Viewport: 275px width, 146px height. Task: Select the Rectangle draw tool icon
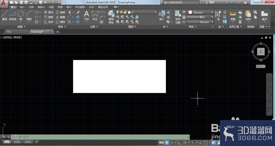(36, 12)
